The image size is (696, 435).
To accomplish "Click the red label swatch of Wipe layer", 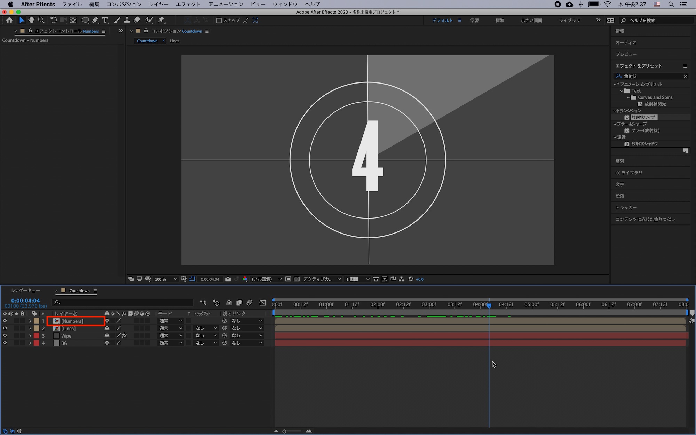I will pyautogui.click(x=37, y=336).
